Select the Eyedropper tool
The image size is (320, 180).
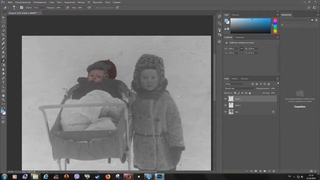3,39
